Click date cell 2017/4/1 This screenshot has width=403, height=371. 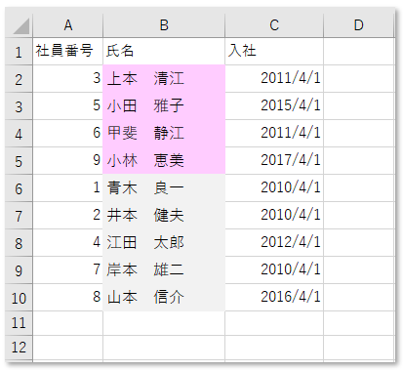pyautogui.click(x=274, y=161)
